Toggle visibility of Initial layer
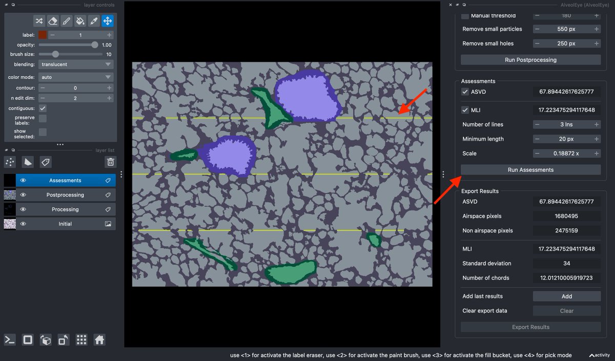Image resolution: width=615 pixels, height=361 pixels. click(23, 224)
